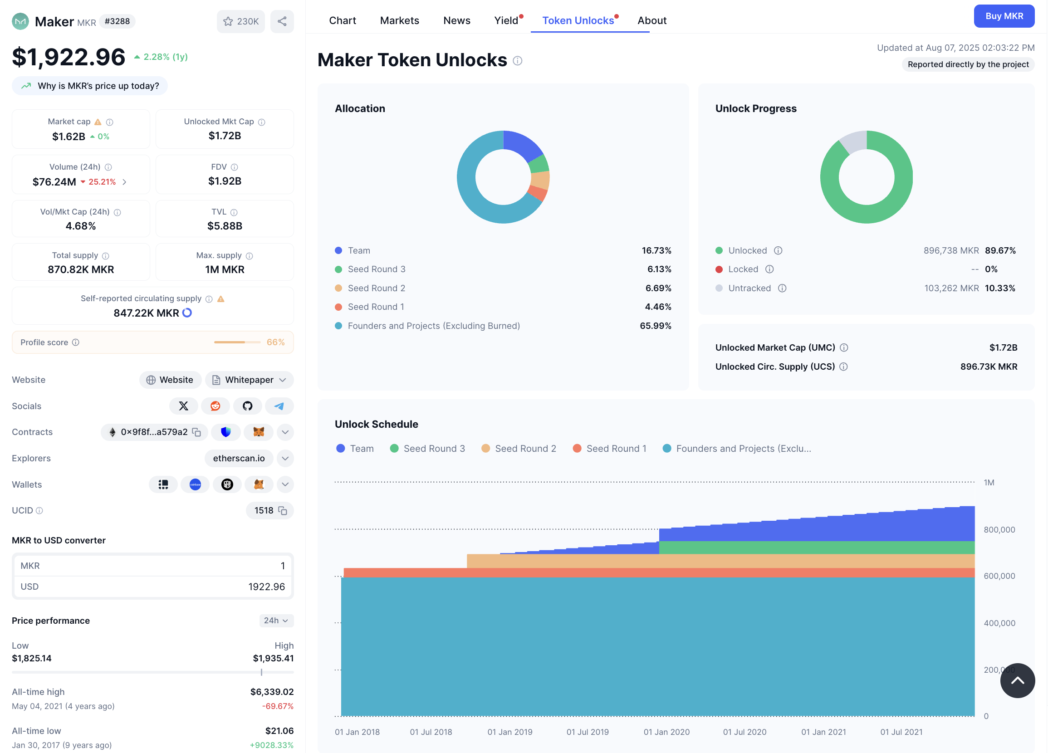Viewport: 1048px width, 753px height.
Task: Select the Token Unlocks tab
Action: [x=578, y=20]
